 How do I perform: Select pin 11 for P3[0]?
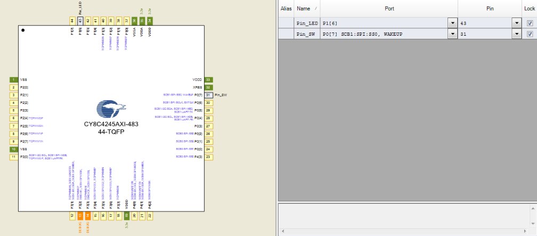(14, 157)
